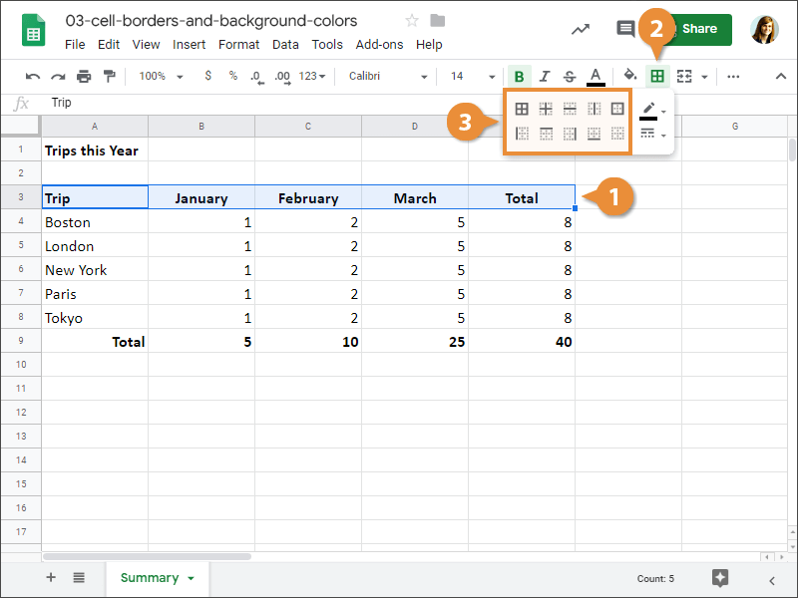The width and height of the screenshot is (798, 598).
Task: Show more toolbar options ellipsis
Action: click(733, 77)
